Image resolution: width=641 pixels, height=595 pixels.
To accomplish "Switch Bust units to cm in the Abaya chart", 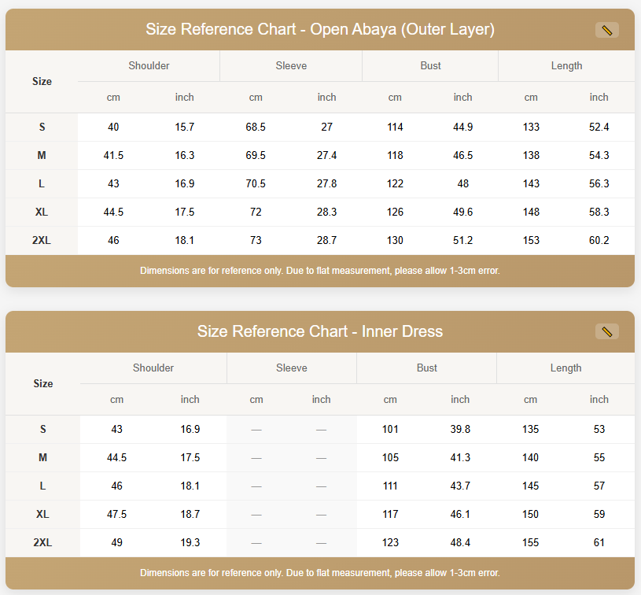I will (x=395, y=97).
